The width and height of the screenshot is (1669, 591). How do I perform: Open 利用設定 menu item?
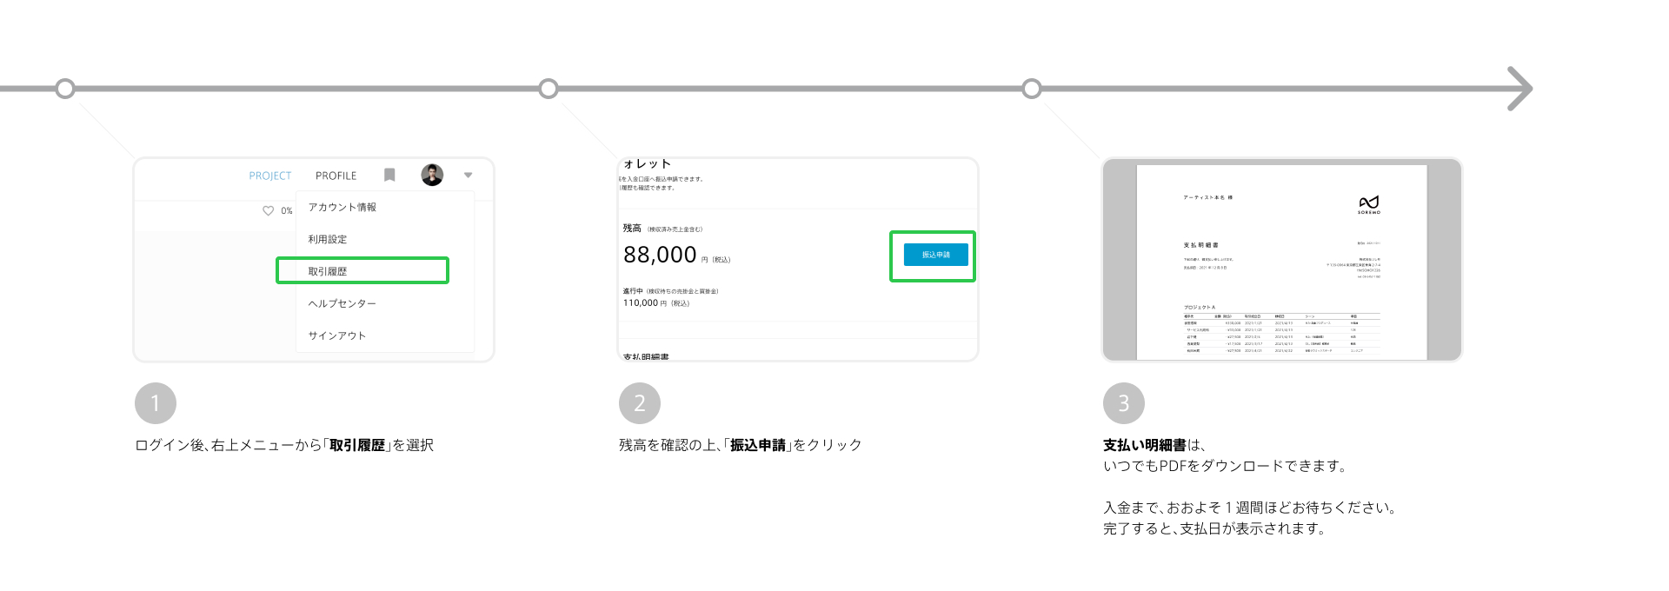pos(328,239)
